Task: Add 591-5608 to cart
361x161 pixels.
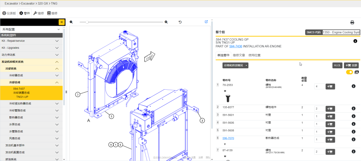Action: coord(330,132)
